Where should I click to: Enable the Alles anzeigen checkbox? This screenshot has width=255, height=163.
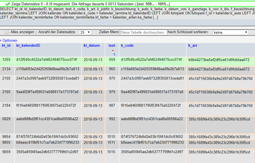coord(7,32)
